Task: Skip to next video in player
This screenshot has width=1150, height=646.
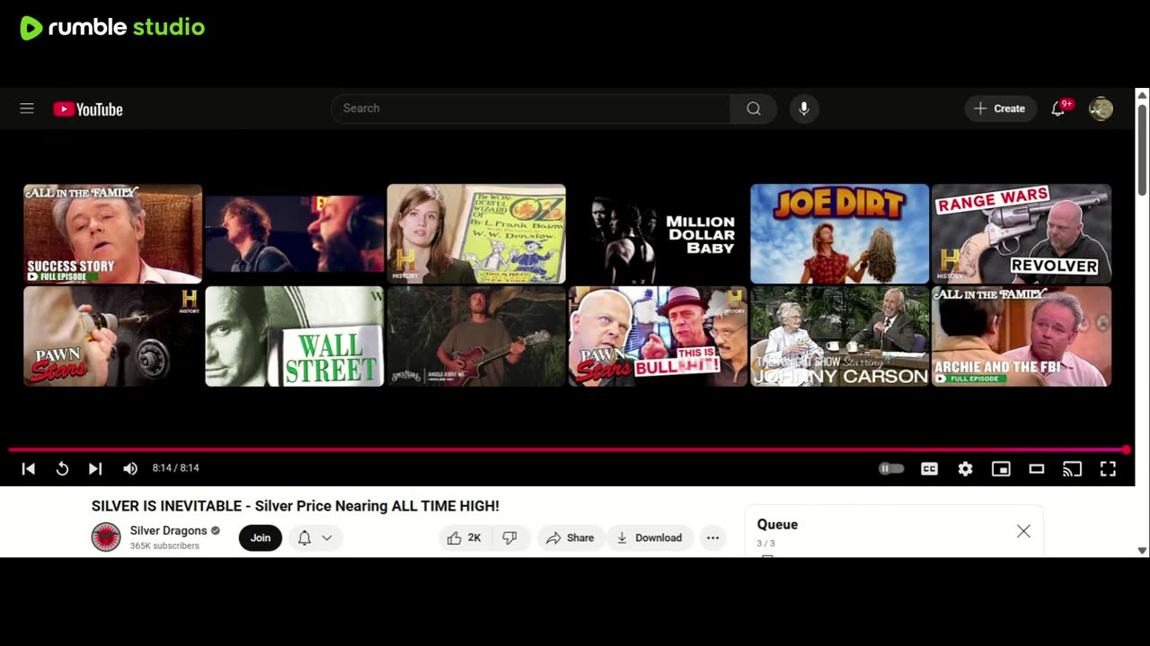Action: [95, 468]
